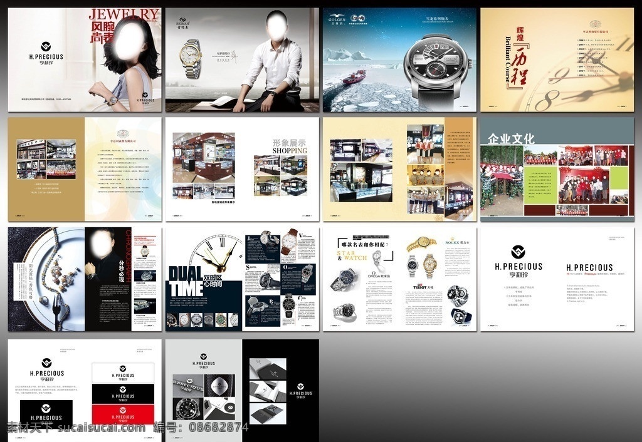
Task: Click the diamond logo icon on the JEWELRY cover
Action: [x=46, y=46]
